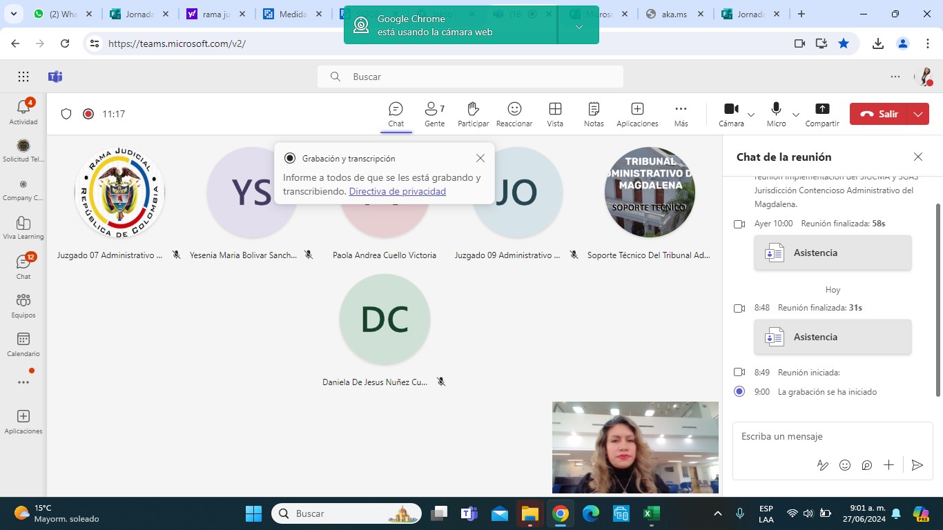
Task: Close the Chat de la reunión panel
Action: [917, 157]
